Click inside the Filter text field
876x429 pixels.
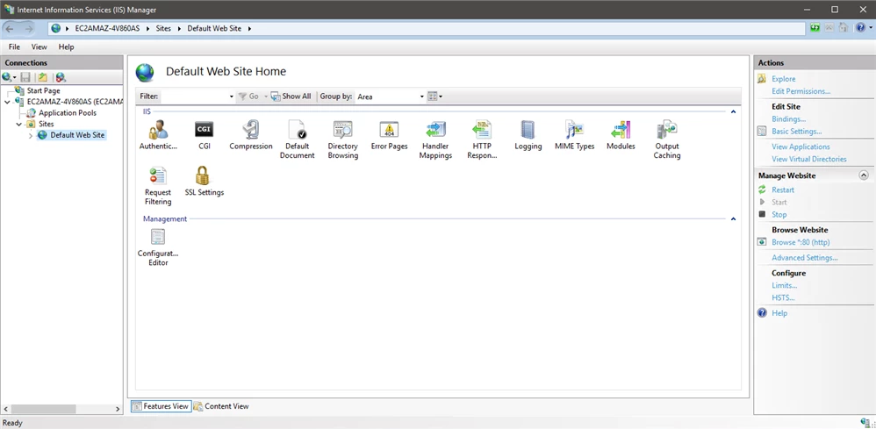(194, 97)
